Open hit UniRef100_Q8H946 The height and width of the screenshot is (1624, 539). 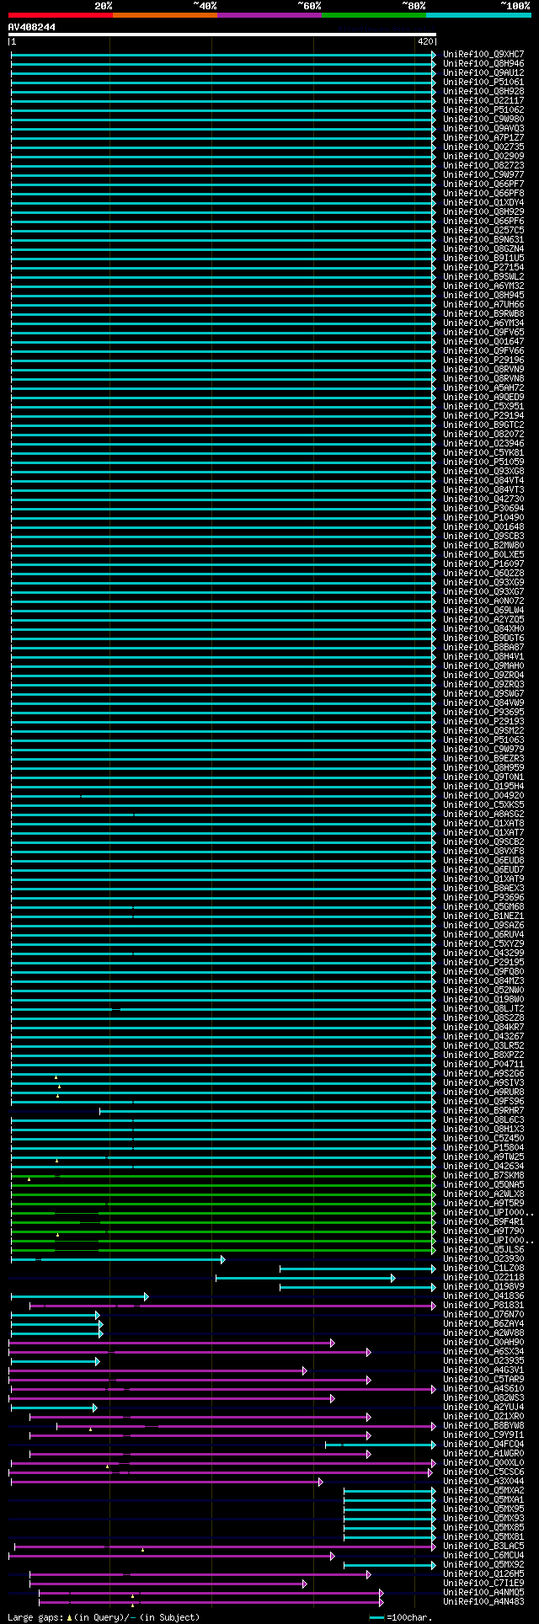[483, 64]
